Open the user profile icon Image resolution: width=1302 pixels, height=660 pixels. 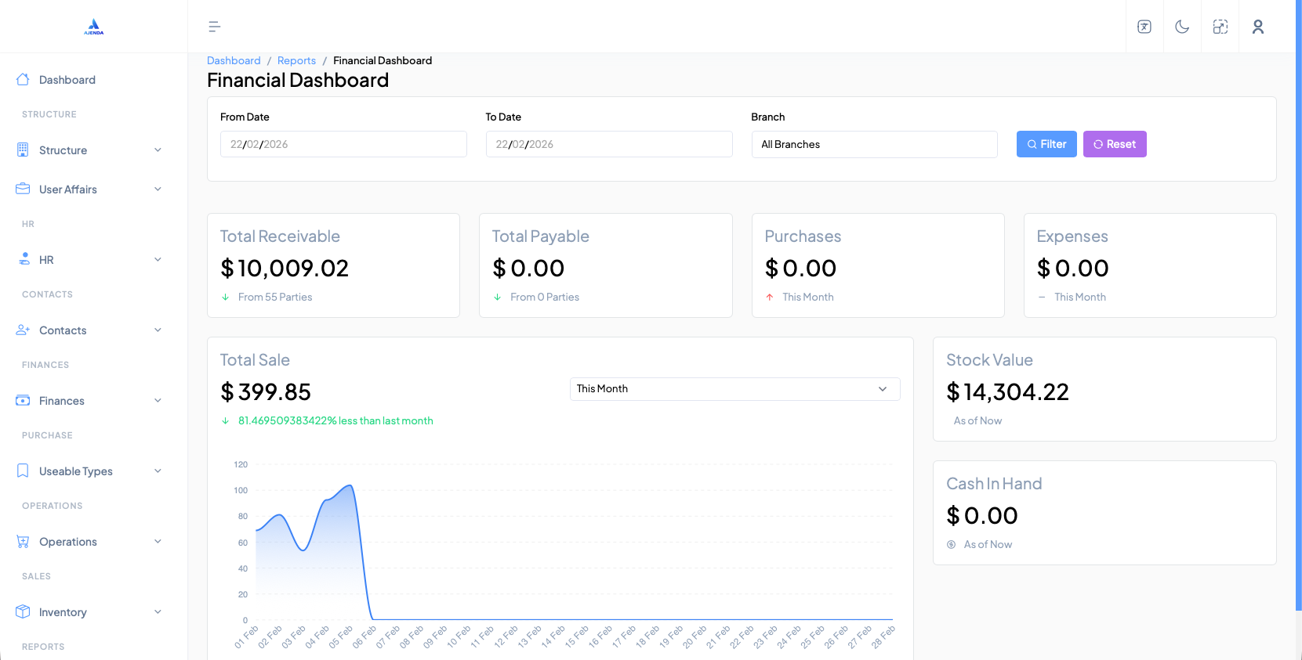coord(1258,27)
